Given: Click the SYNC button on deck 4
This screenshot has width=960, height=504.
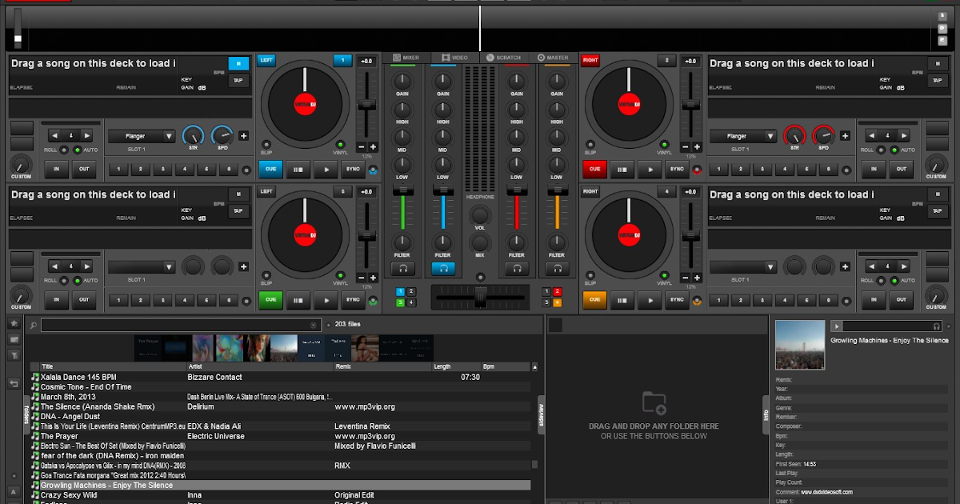Looking at the screenshot, I should [x=677, y=300].
